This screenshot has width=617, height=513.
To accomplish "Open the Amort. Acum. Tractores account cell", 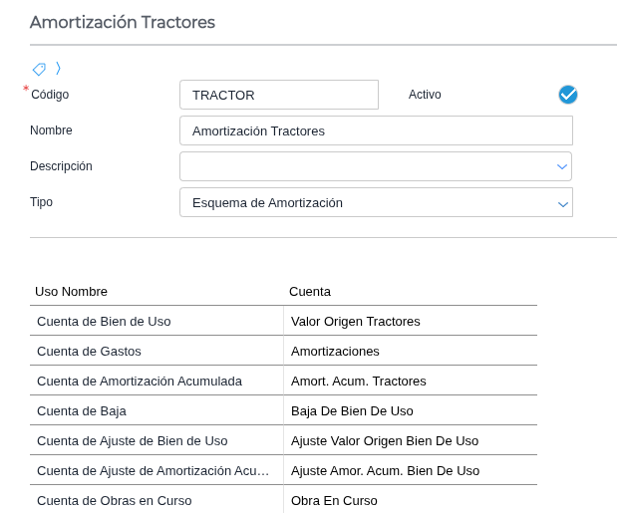I will (359, 381).
